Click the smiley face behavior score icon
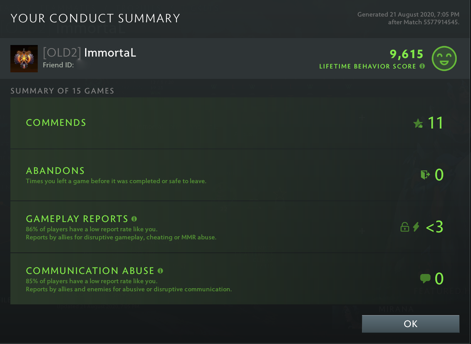This screenshot has height=344, width=471. 445,58
